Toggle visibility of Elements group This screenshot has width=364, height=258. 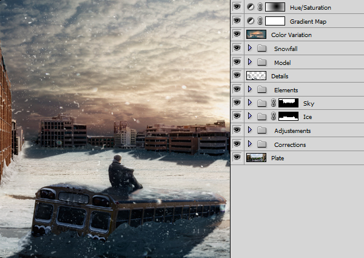[x=237, y=89]
